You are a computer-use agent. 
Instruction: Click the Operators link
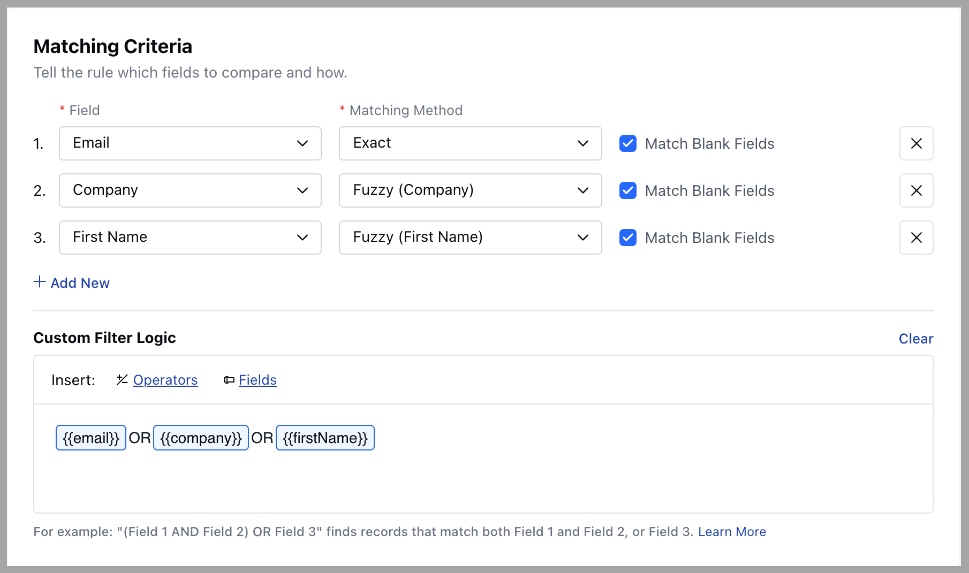[165, 380]
